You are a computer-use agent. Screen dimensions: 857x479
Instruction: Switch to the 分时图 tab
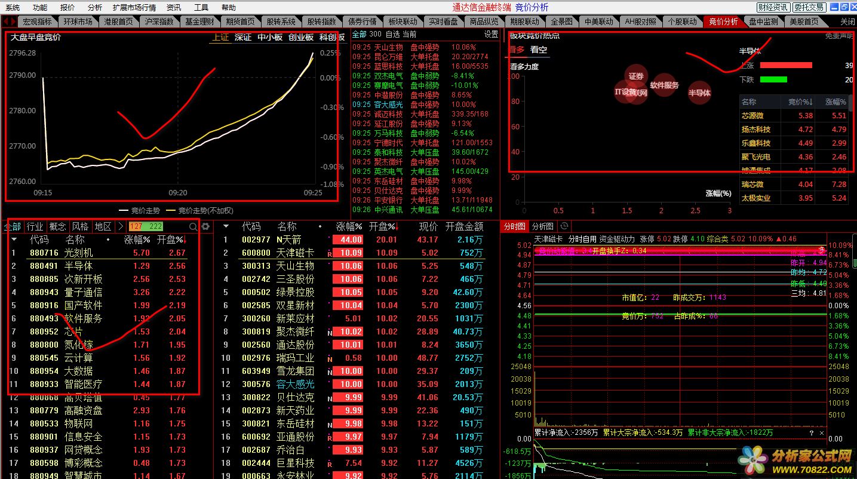click(515, 226)
